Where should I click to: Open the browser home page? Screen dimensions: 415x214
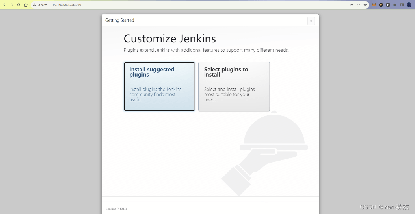point(26,5)
